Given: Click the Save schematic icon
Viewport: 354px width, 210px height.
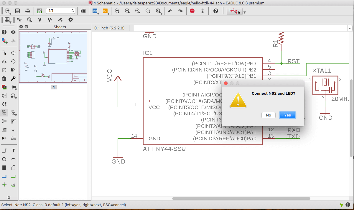Looking at the screenshot, I should pos(17,11).
